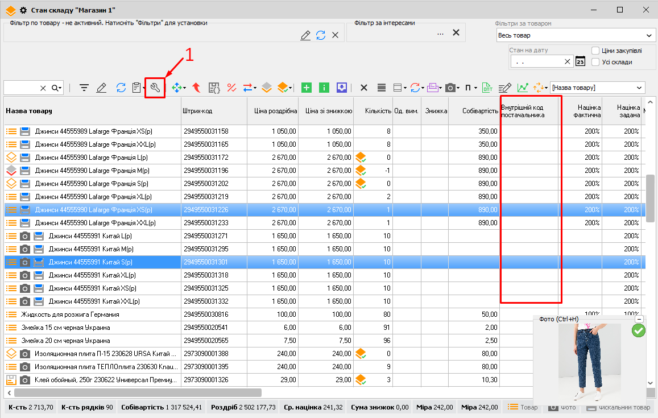Click the green plus add icon

click(307, 88)
